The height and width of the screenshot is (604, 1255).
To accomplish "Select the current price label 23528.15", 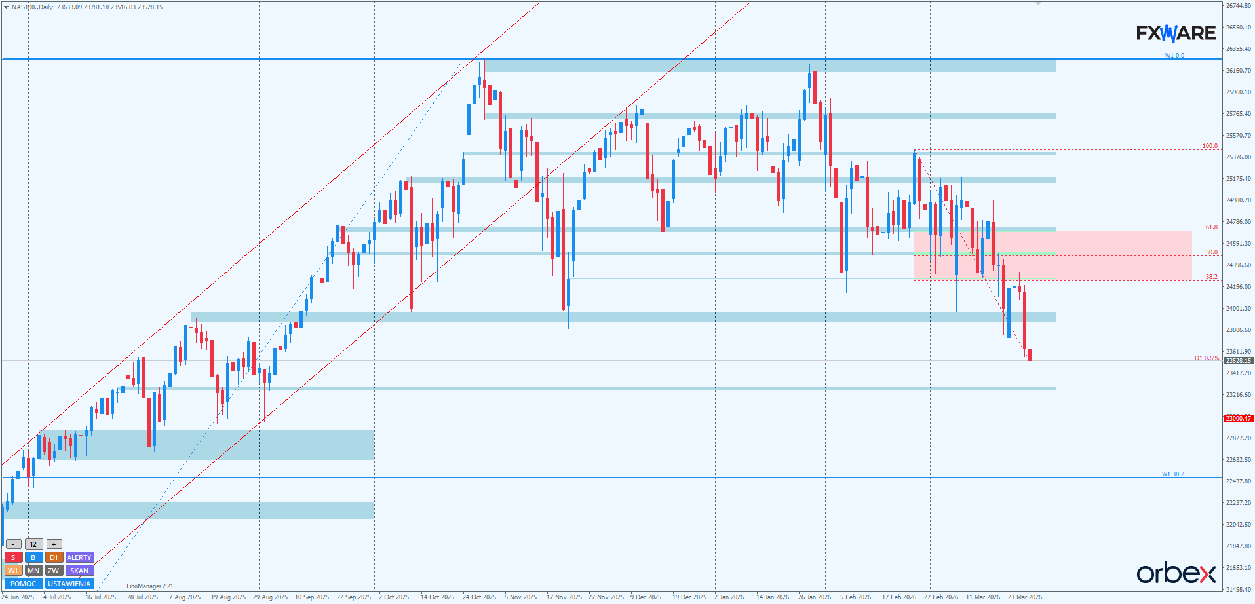I will click(x=1238, y=361).
